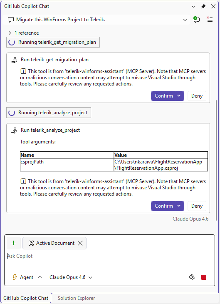Viewport: 220px width, 304px height.
Task: Add context with the green plus button
Action: (x=14, y=243)
